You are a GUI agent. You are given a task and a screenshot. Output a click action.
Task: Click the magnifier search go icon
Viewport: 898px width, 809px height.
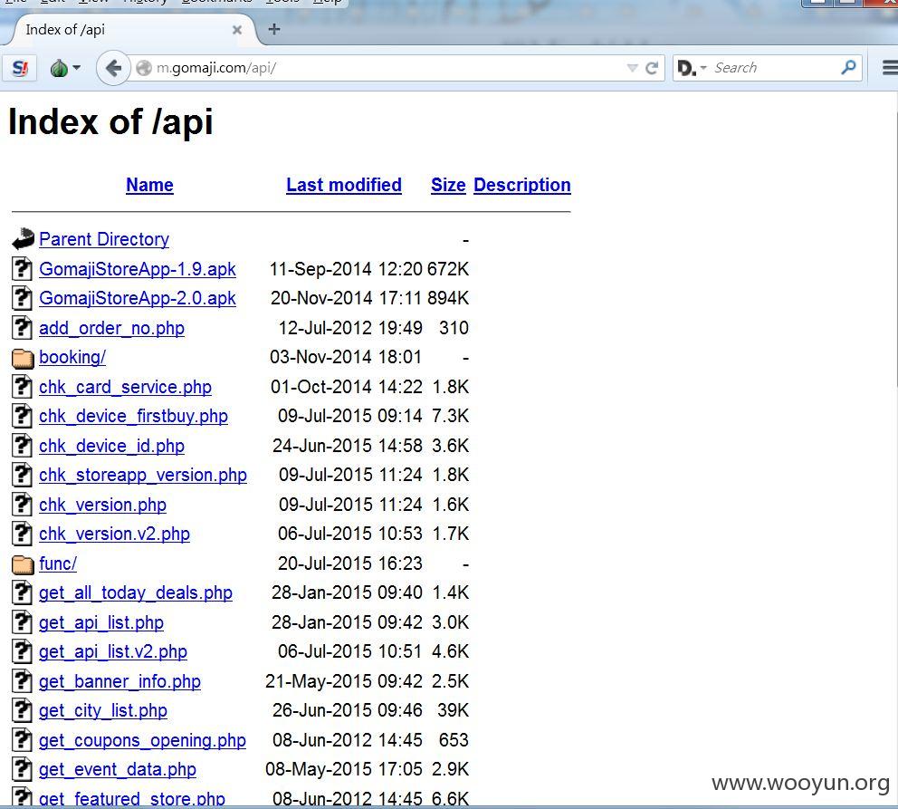pos(848,68)
